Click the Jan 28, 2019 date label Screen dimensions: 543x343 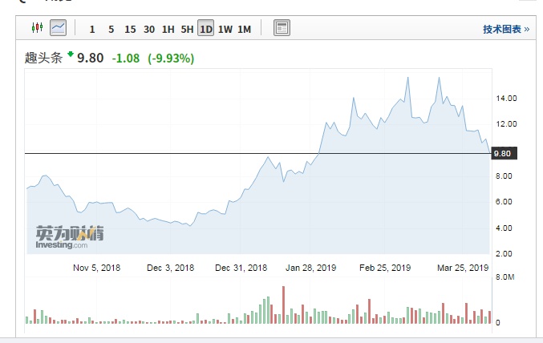click(310, 268)
